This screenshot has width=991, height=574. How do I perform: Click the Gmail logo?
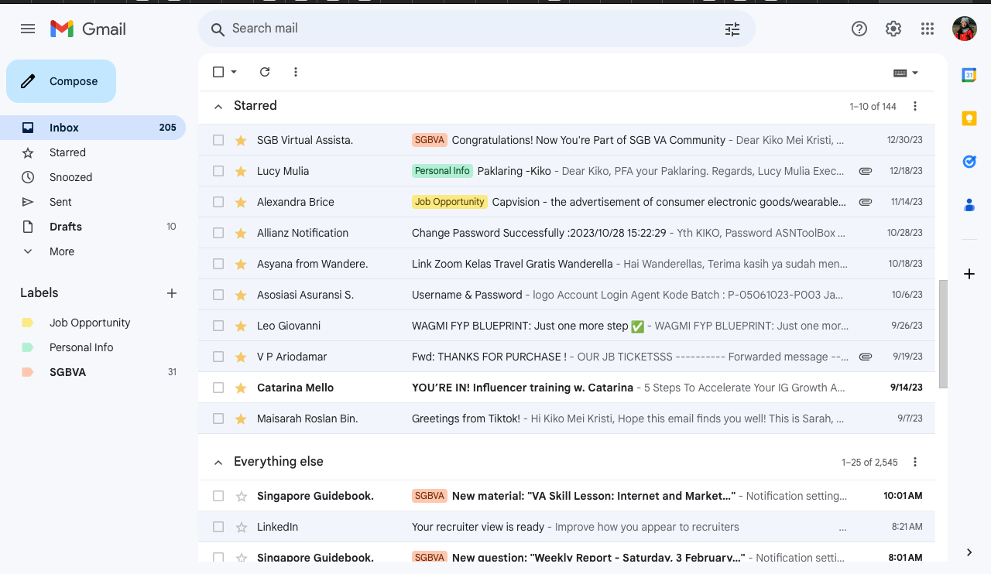(88, 29)
